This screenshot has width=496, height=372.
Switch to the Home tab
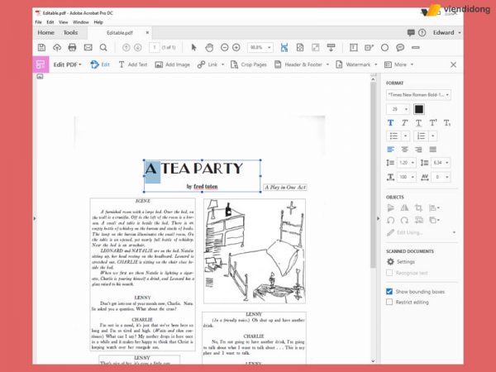point(45,32)
